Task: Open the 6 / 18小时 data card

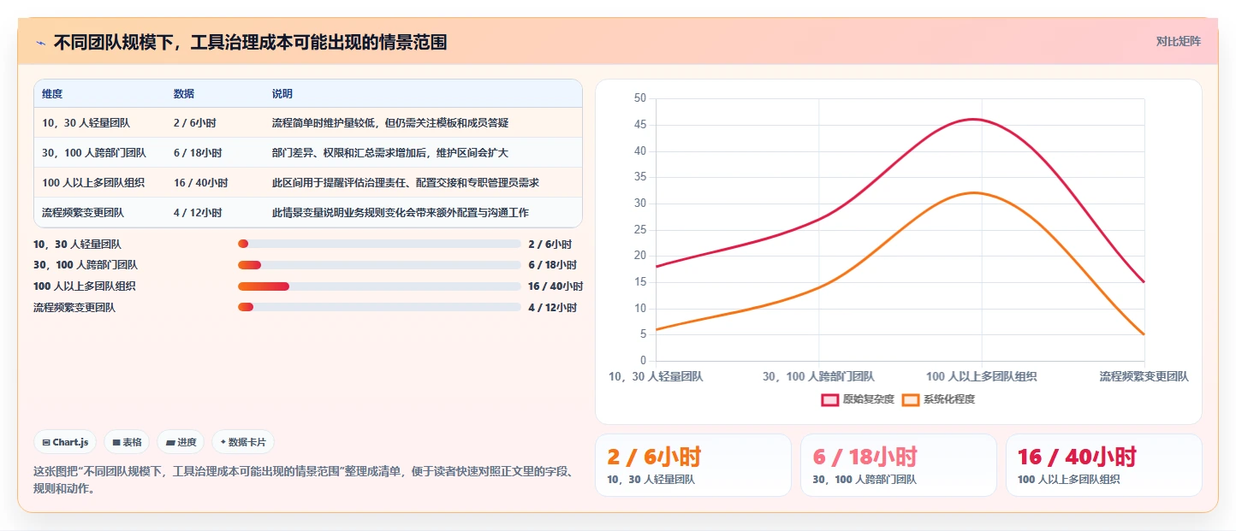Action: click(899, 465)
